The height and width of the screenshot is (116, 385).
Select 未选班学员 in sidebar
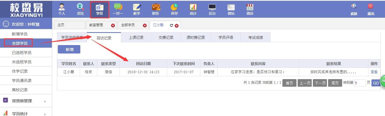(26, 62)
